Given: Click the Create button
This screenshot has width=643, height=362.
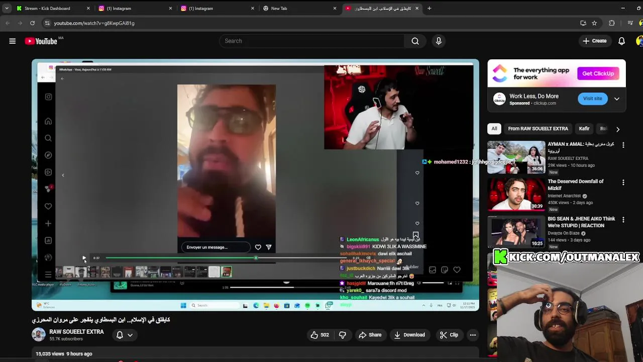Looking at the screenshot, I should point(594,41).
